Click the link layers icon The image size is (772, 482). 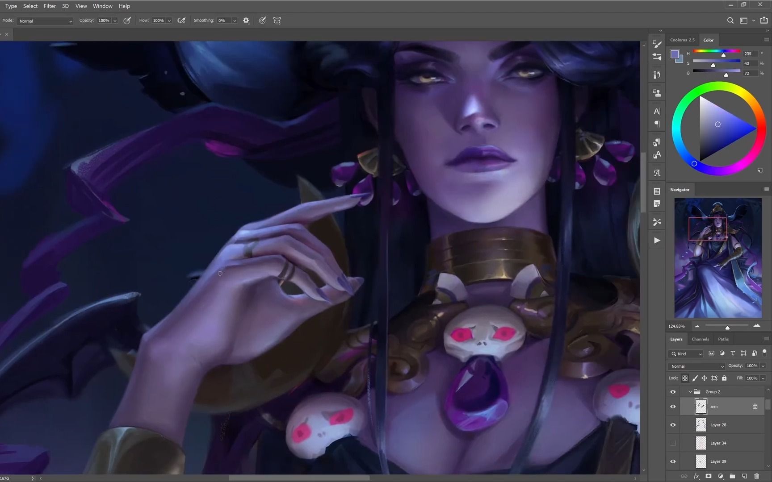684,476
